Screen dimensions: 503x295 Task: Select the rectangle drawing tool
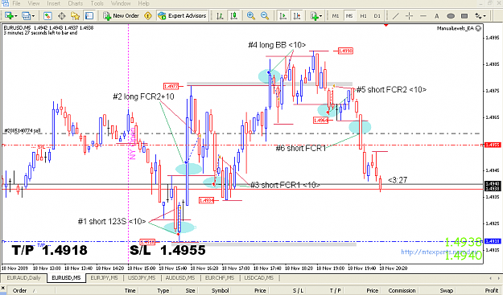point(464,15)
